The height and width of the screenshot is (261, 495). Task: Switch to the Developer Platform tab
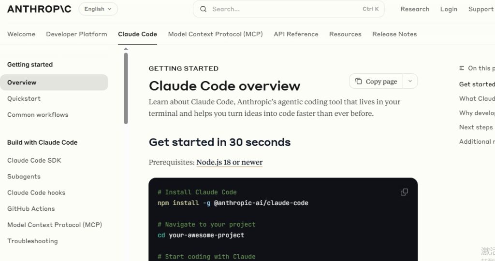[x=76, y=34]
